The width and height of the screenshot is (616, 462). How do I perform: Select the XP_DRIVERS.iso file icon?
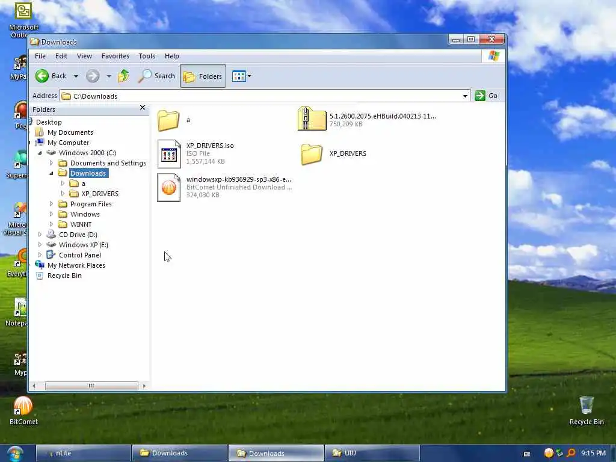coord(169,153)
